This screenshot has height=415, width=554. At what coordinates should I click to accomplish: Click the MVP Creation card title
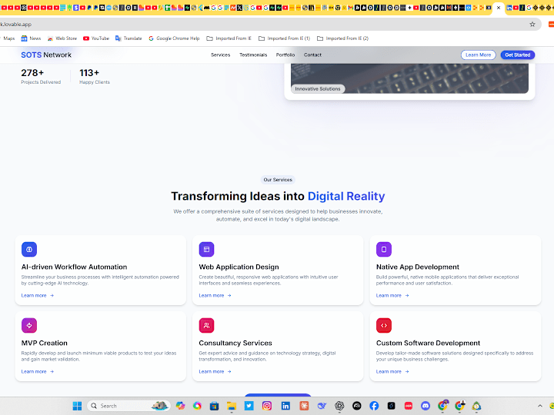[x=44, y=343]
